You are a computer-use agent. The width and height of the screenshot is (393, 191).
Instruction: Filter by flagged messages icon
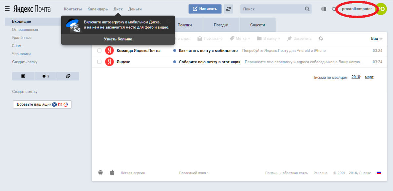point(23,76)
